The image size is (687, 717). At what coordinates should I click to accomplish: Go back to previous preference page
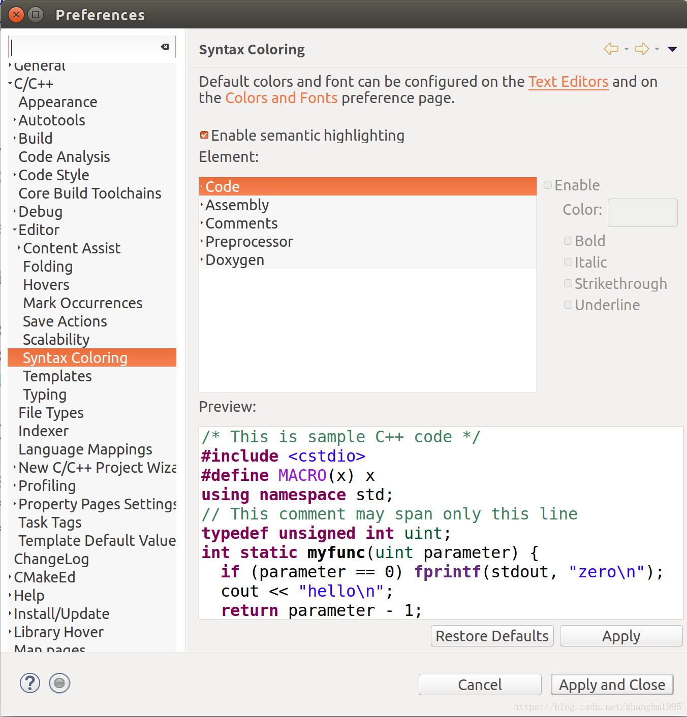pos(611,49)
